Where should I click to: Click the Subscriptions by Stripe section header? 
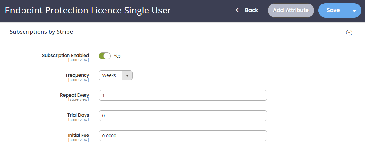click(41, 32)
